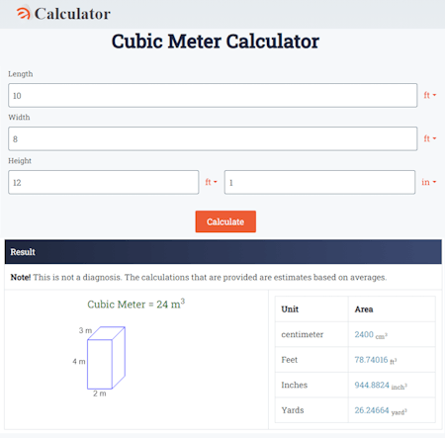Click the Length input field
Image resolution: width=445 pixels, height=438 pixels.
pos(213,95)
